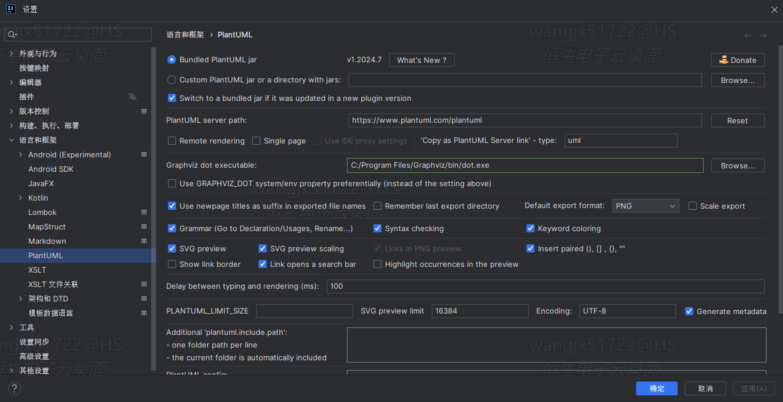783x402 pixels.
Task: Collapse the 语言和框架 tree section
Action: (12, 140)
